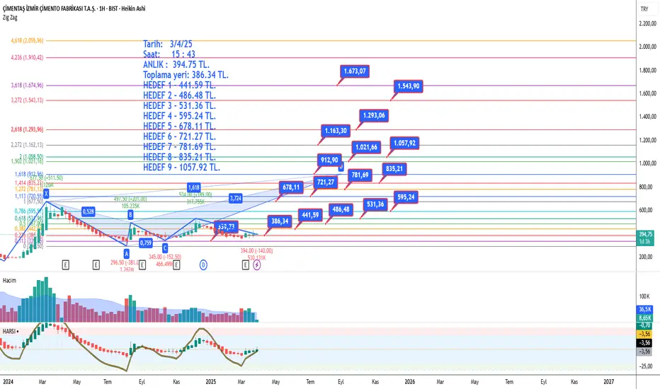Image resolution: width=660 pixels, height=389 pixels.
Task: Select the blue 1,618 ratio box
Action: pyautogui.click(x=193, y=187)
